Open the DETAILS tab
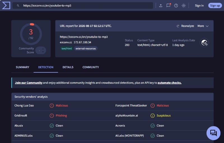The image size is (224, 143). [68, 67]
